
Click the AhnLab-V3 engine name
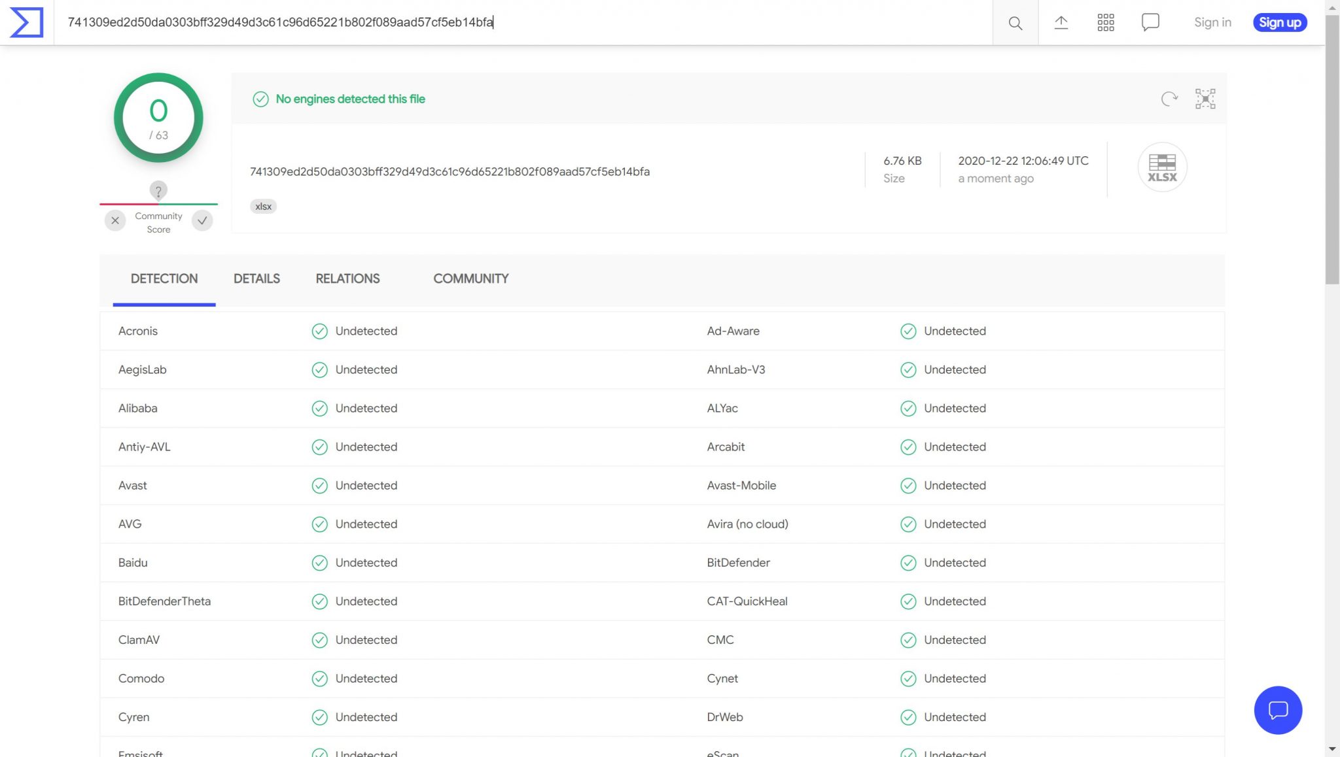(x=735, y=369)
